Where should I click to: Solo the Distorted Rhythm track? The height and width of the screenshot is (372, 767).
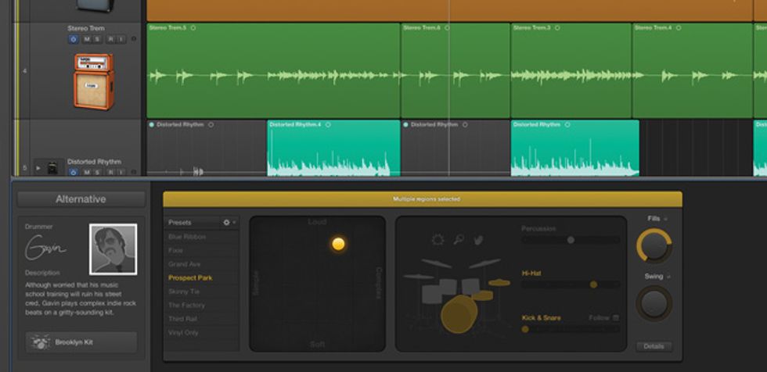coord(98,173)
